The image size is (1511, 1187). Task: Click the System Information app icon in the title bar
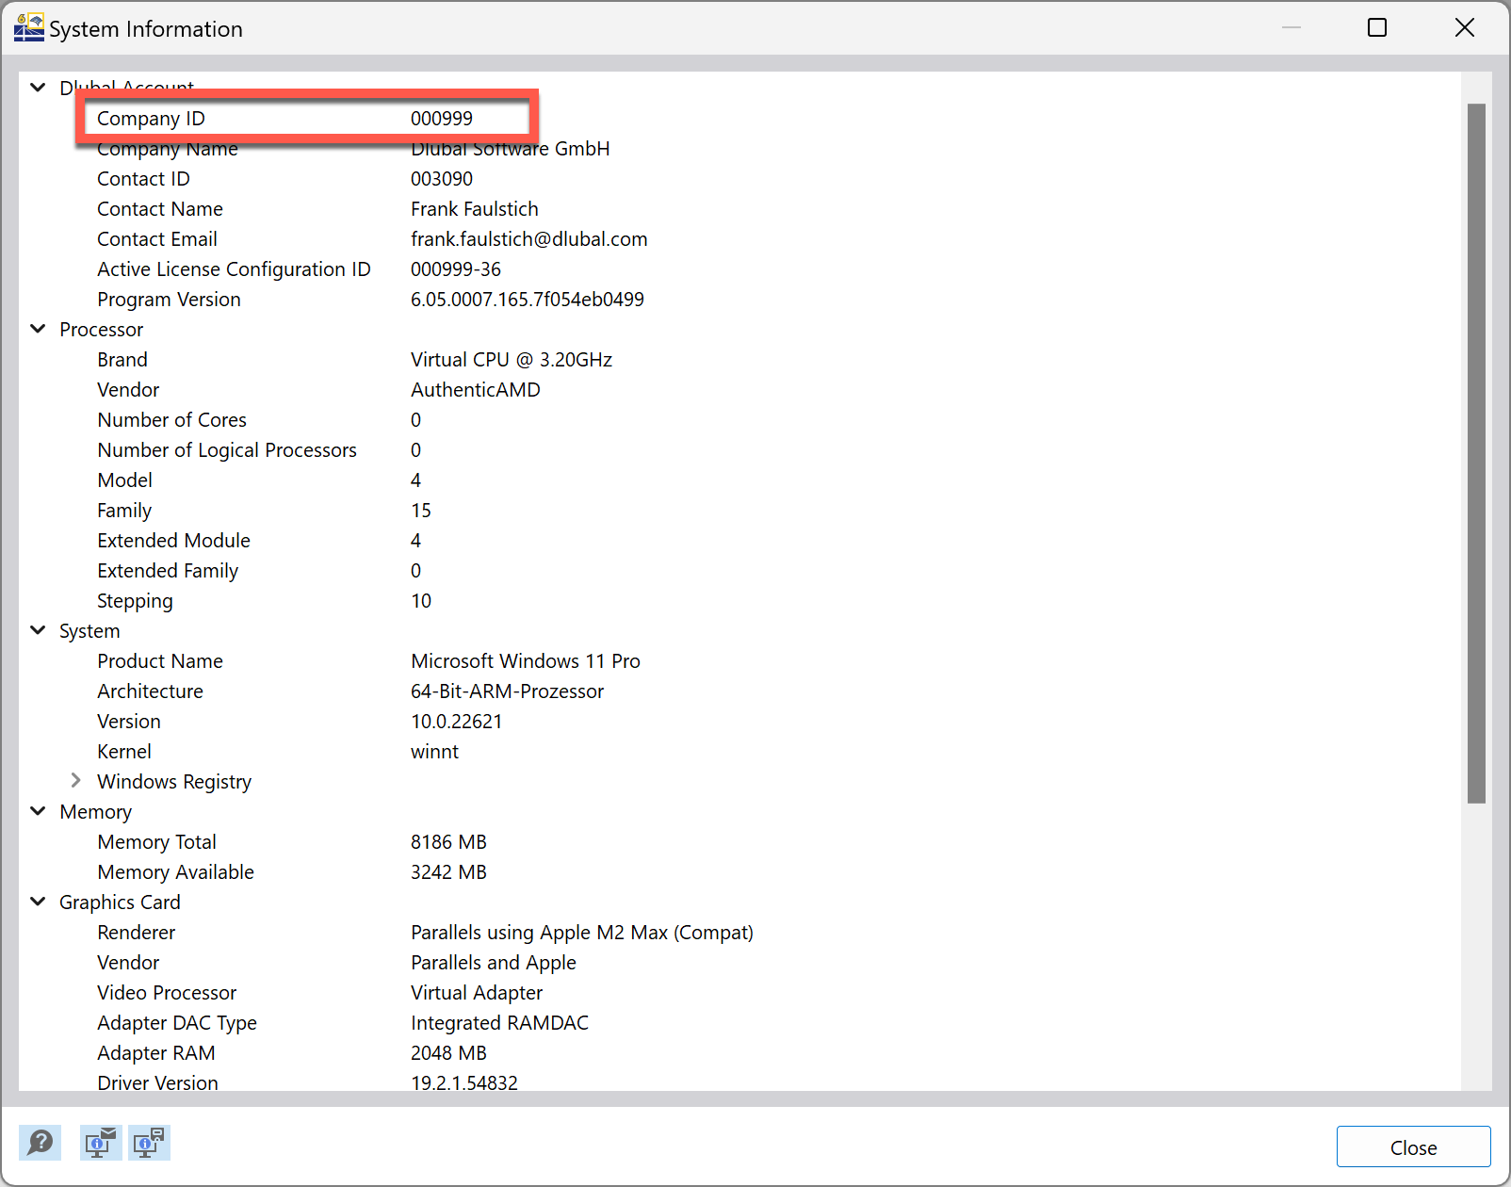point(28,27)
